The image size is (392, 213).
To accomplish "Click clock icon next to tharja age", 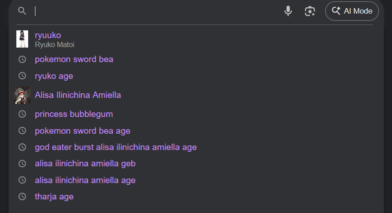I will [x=22, y=197].
